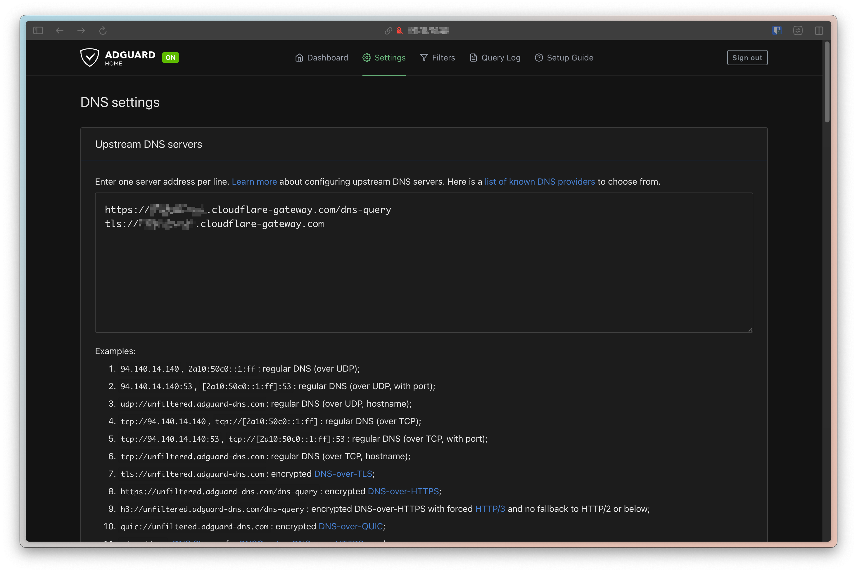
Task: Toggle the split view icon
Action: click(x=819, y=31)
